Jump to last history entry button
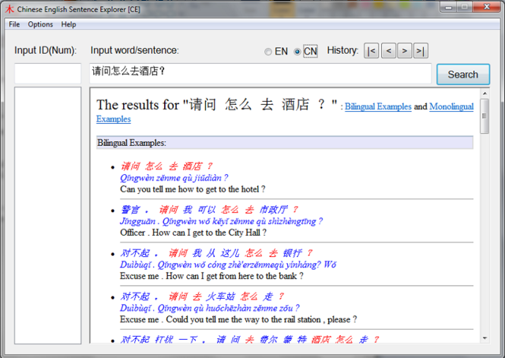Screen dimensions: 505x358 coord(421,51)
